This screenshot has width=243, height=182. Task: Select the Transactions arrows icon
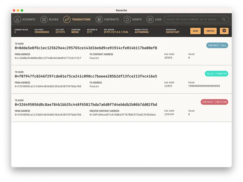pos(67,20)
